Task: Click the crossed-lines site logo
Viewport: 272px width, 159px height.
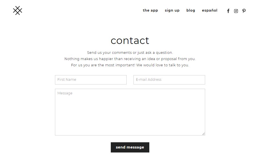Action: (18, 10)
